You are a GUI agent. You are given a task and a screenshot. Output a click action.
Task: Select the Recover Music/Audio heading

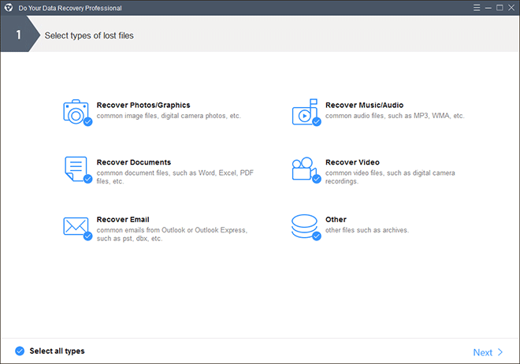364,105
